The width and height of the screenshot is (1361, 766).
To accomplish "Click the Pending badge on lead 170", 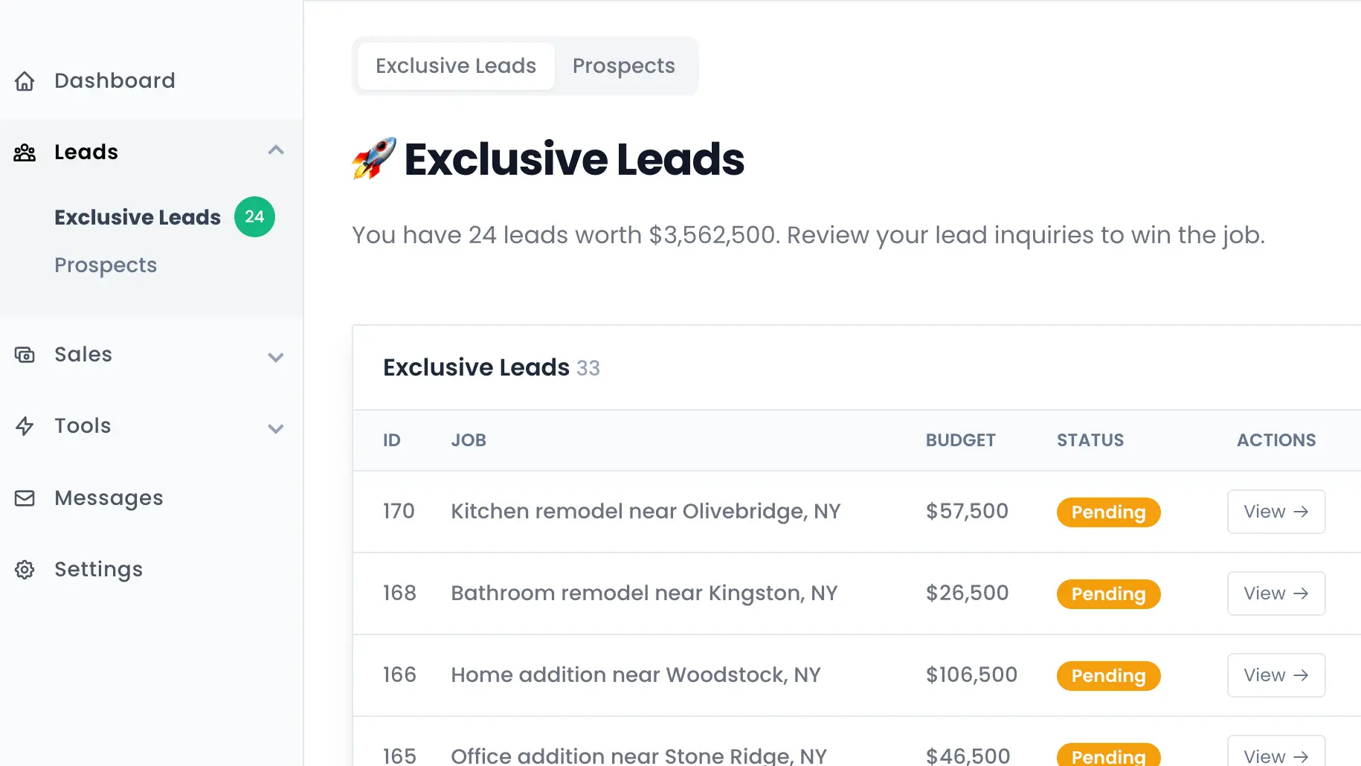I will tap(1107, 512).
